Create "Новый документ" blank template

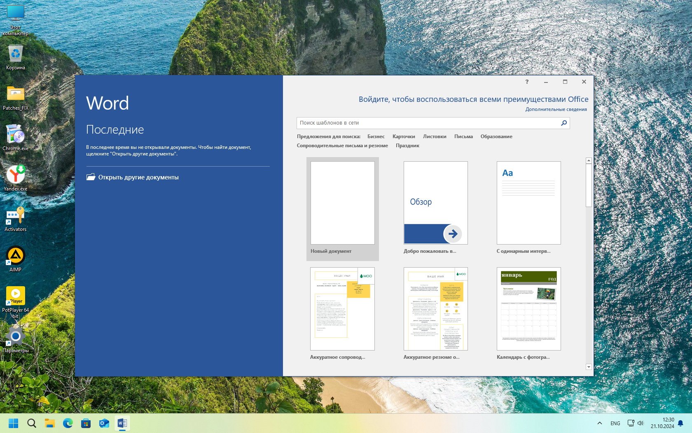click(x=342, y=209)
